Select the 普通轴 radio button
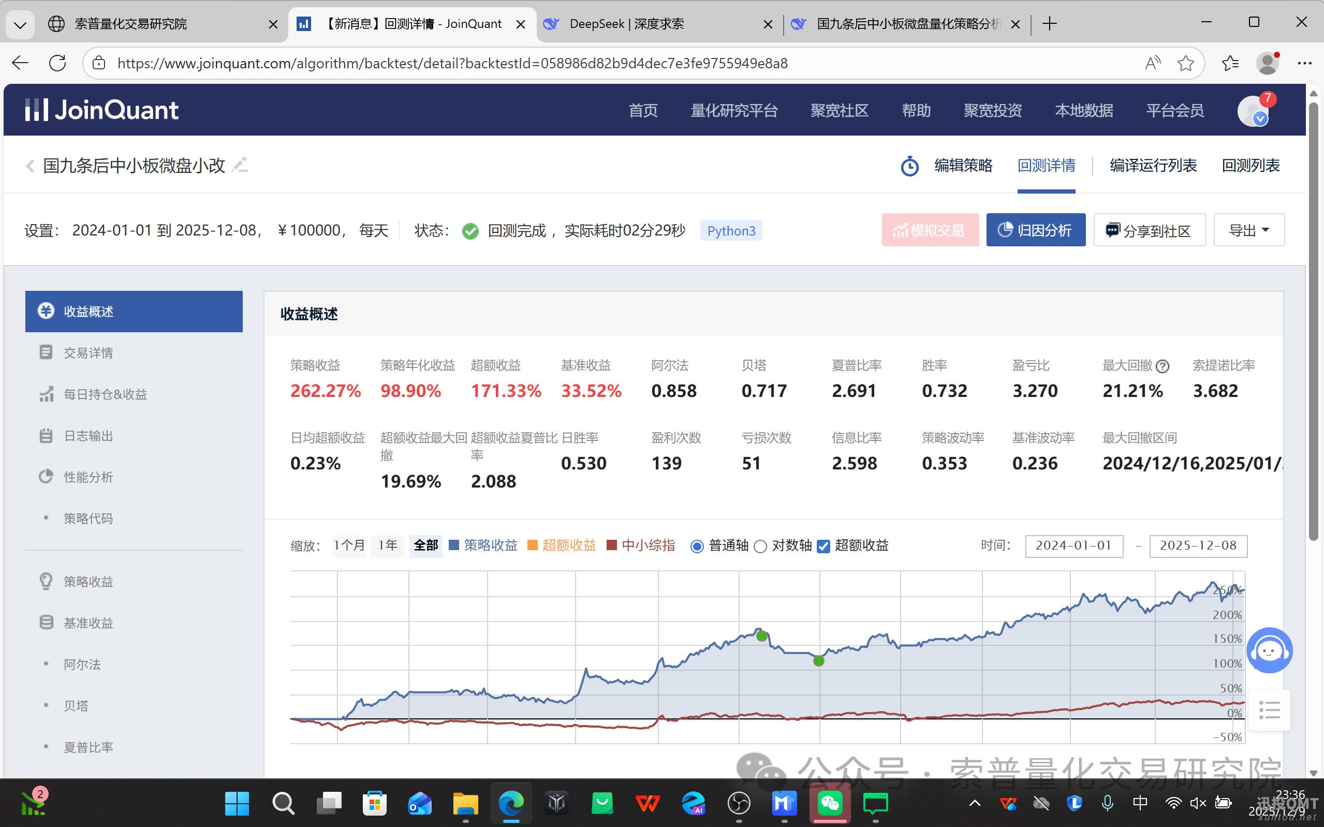Viewport: 1324px width, 827px height. point(697,546)
